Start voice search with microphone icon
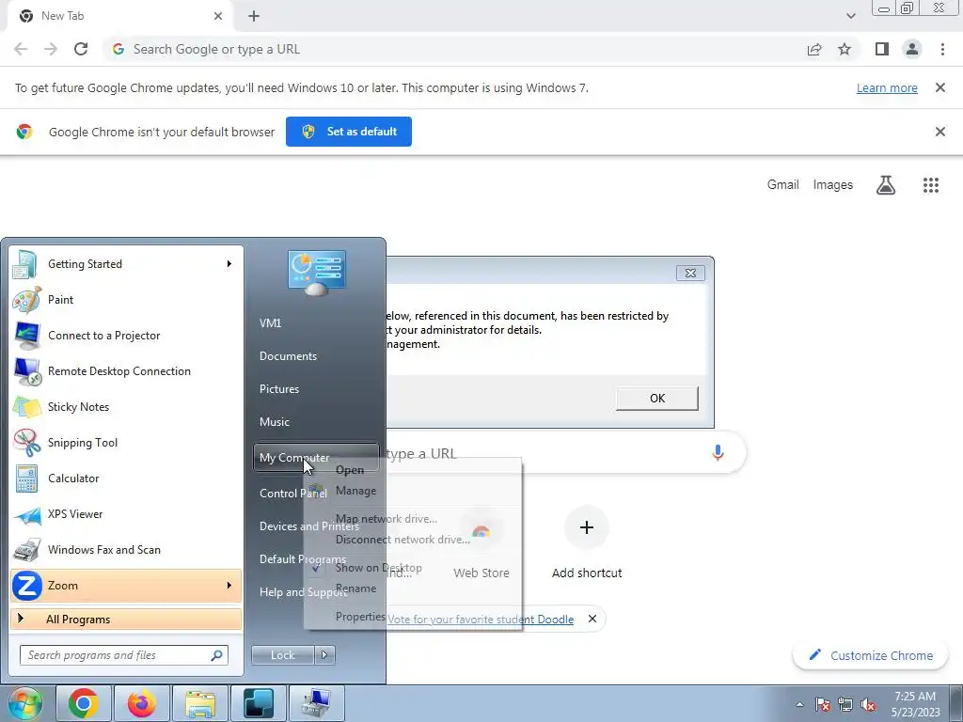Viewport: 963px width, 722px height. (x=718, y=453)
